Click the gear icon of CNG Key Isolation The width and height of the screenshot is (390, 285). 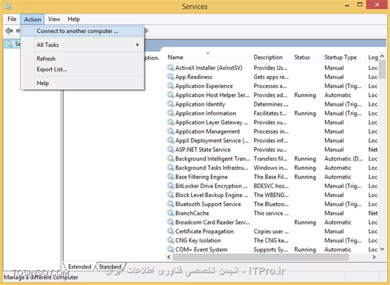click(170, 240)
